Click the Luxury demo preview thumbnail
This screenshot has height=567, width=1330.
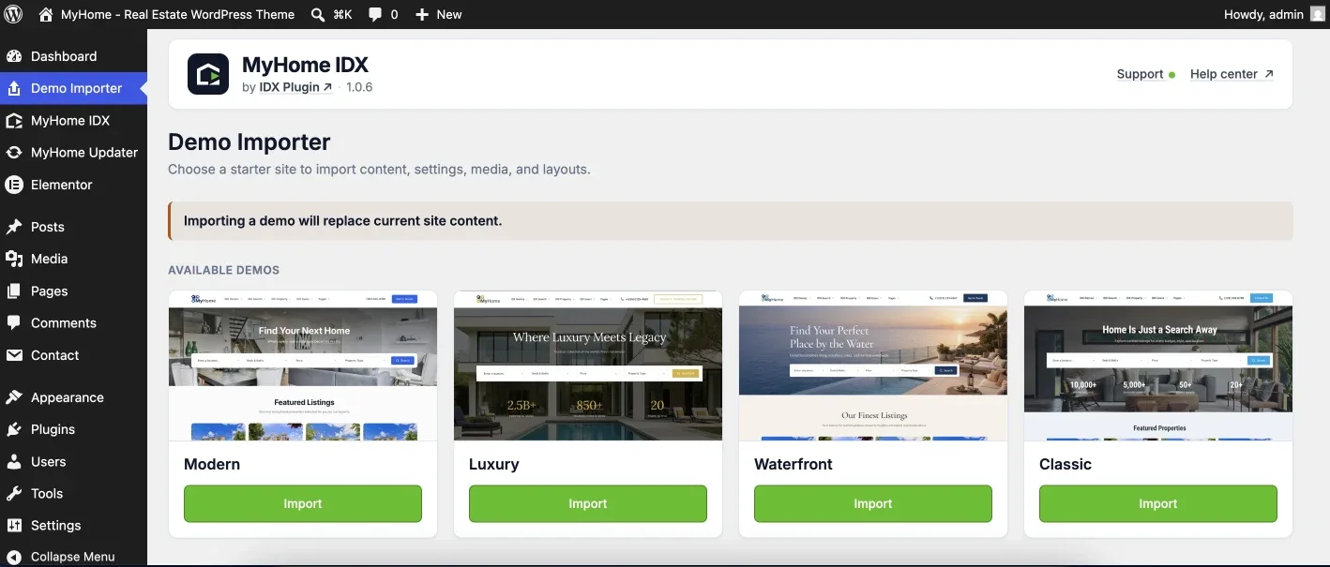588,366
